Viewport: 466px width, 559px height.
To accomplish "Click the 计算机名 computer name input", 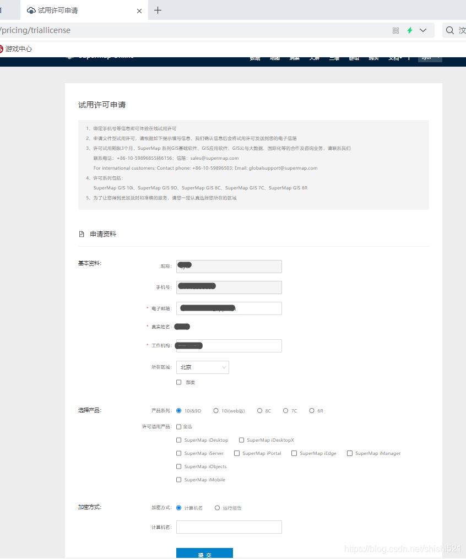I will 229,527.
